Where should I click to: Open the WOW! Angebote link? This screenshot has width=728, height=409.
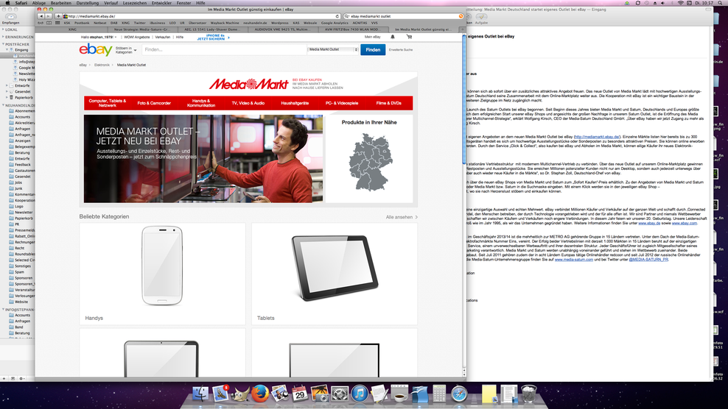137,37
